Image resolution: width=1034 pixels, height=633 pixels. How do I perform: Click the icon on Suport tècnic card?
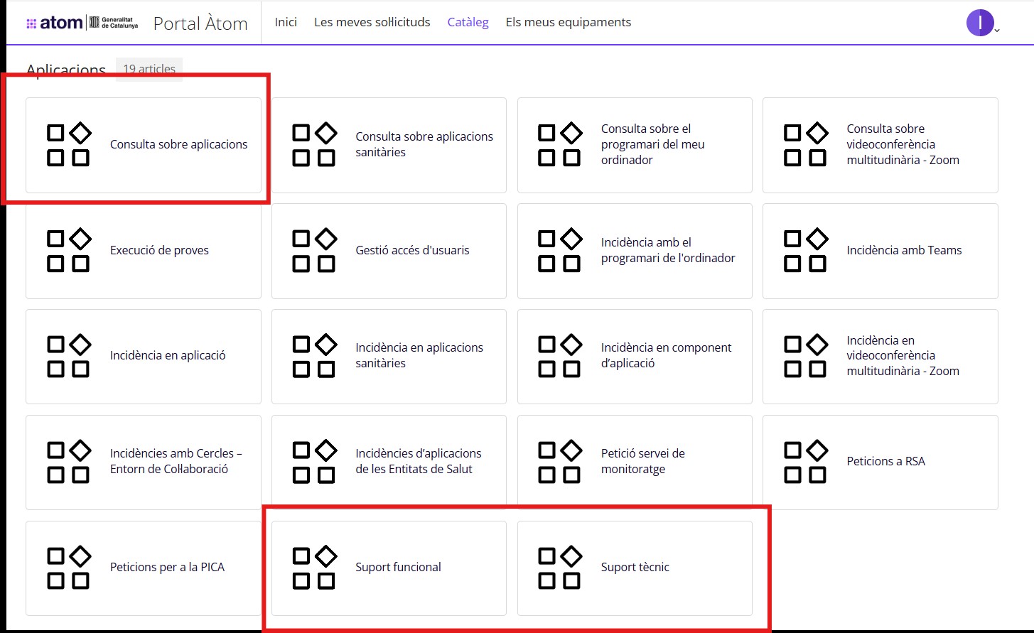(x=559, y=568)
